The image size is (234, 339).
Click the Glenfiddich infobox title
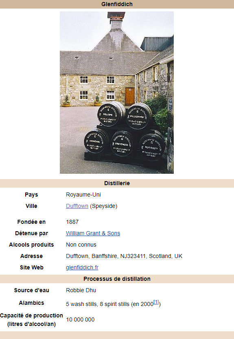pyautogui.click(x=117, y=4)
